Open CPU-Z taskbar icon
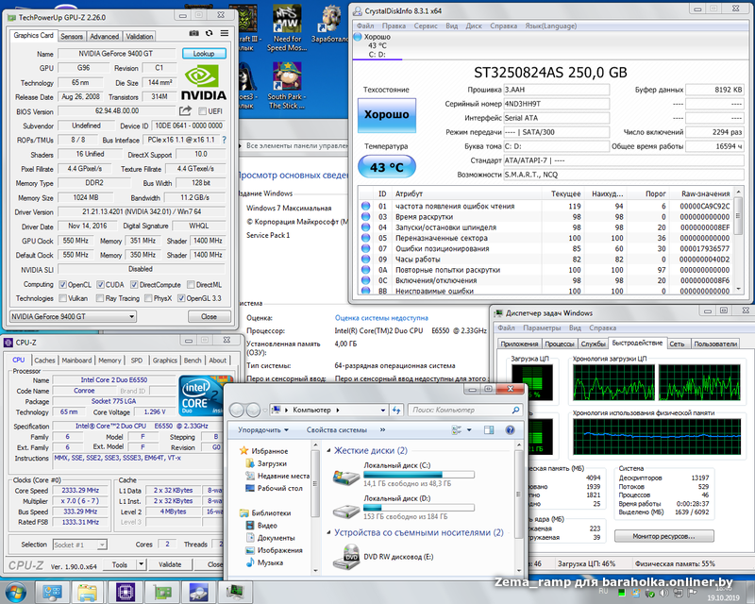 tap(125, 592)
